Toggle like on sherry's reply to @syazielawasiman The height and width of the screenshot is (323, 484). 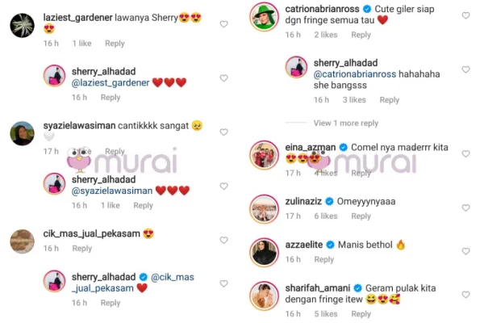point(223,186)
